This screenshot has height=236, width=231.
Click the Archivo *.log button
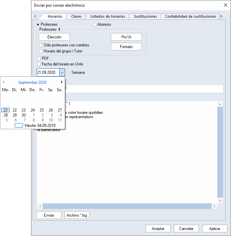[x=77, y=215]
